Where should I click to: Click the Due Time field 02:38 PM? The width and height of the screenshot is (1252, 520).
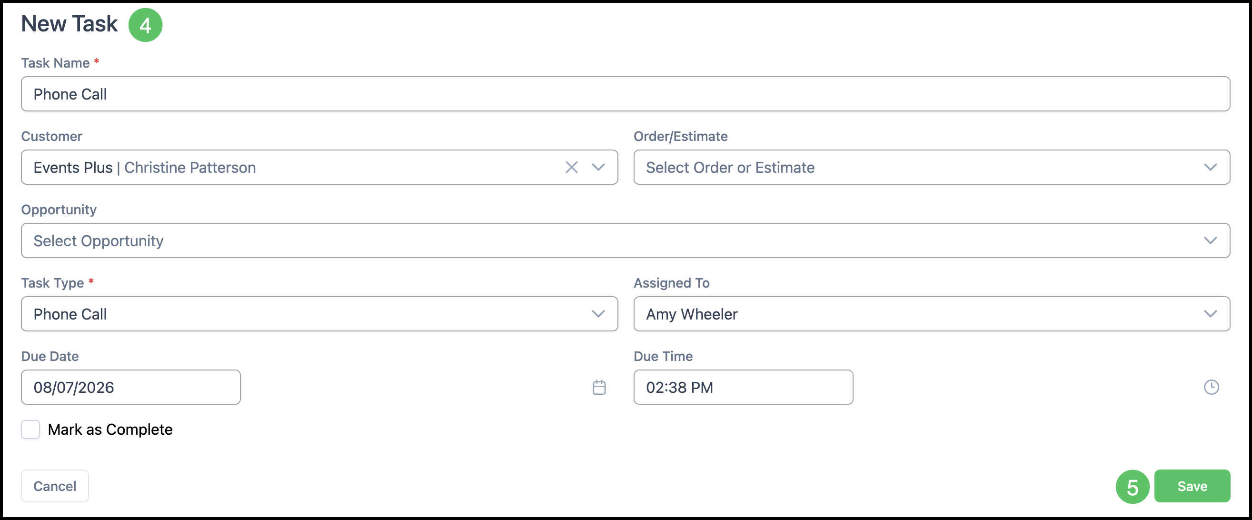click(743, 387)
